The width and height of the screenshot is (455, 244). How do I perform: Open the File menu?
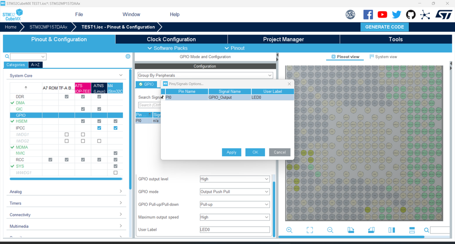(x=79, y=15)
